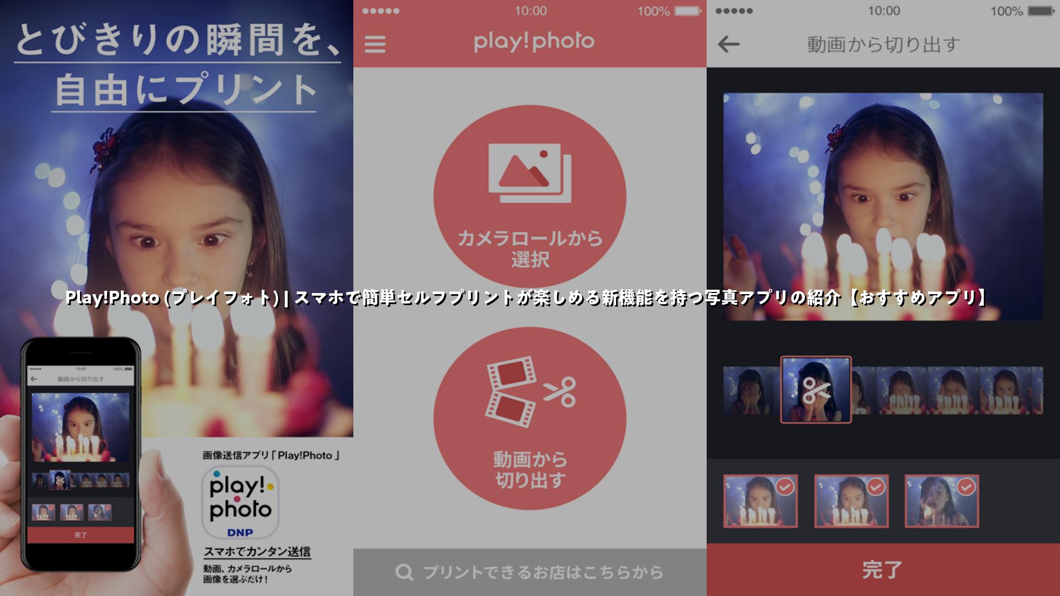1060x596 pixels.
Task: Click signal dots on right phone status bar
Action: [734, 11]
